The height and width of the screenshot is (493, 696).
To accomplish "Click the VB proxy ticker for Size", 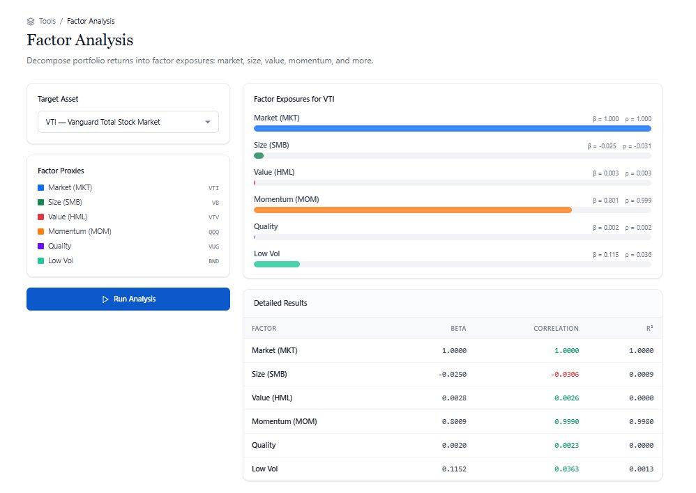I will [x=215, y=203].
